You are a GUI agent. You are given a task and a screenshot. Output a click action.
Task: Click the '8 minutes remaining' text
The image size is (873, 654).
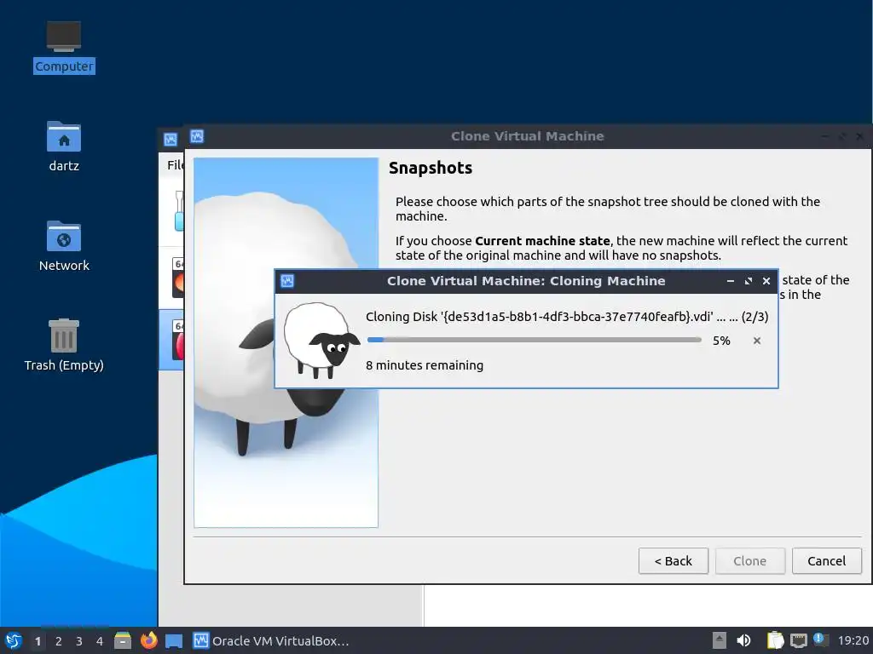point(425,365)
